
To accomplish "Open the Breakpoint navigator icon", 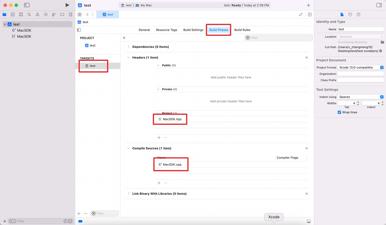I will click(62, 15).
